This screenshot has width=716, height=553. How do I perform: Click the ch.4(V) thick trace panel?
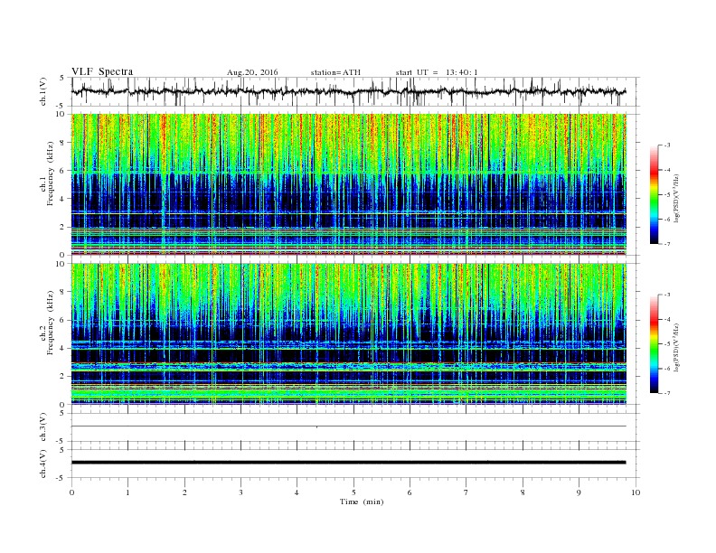355,464
